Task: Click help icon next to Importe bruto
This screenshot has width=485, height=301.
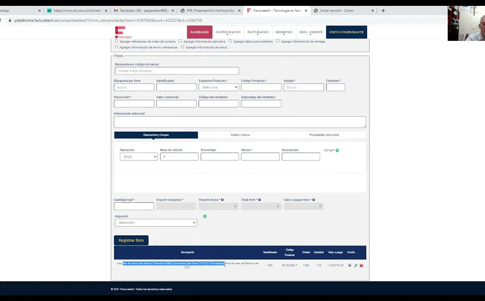Action: (x=222, y=200)
